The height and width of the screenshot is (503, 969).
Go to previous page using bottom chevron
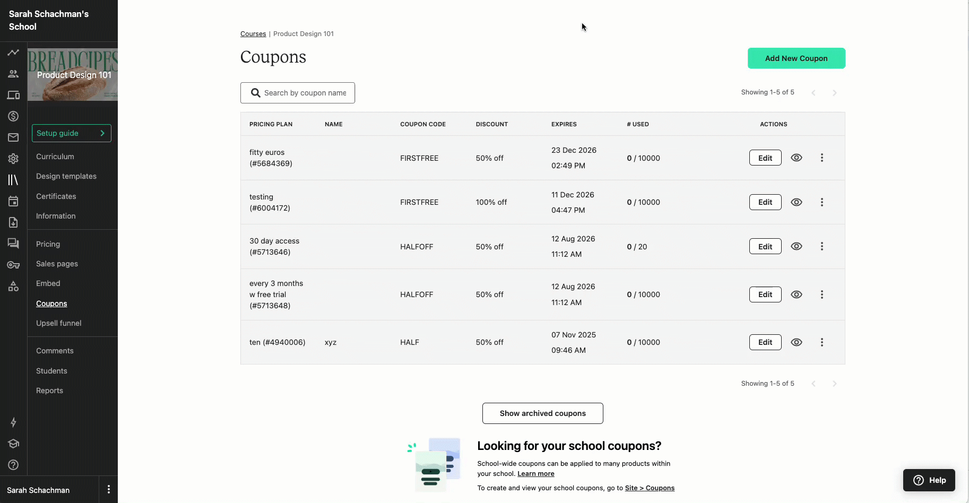click(814, 384)
